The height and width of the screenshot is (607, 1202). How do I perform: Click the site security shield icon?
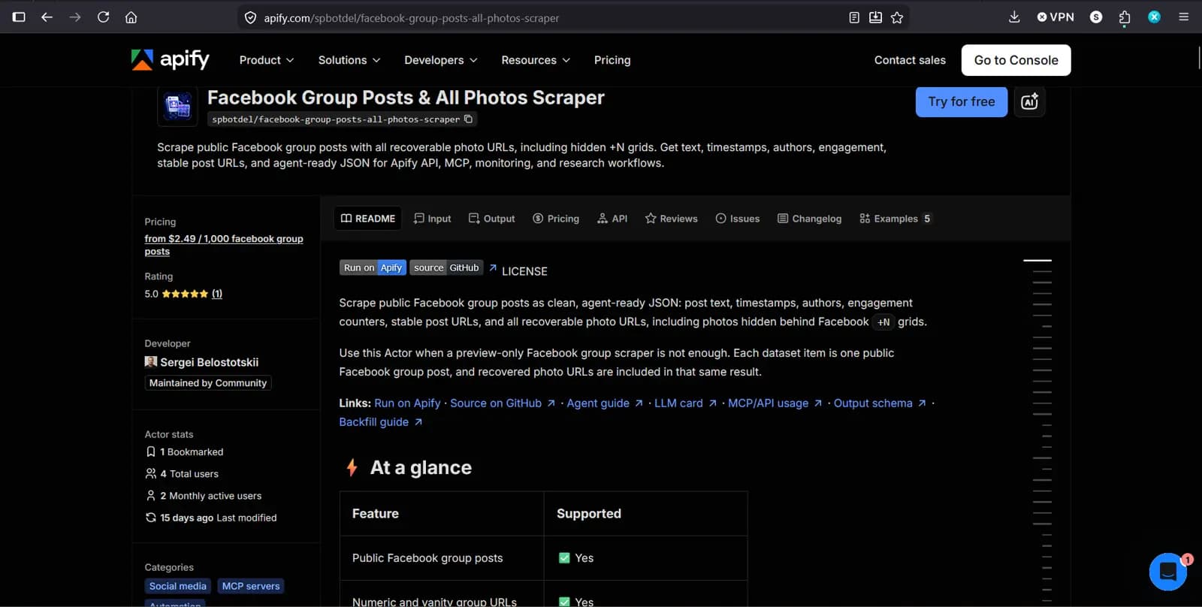point(250,17)
